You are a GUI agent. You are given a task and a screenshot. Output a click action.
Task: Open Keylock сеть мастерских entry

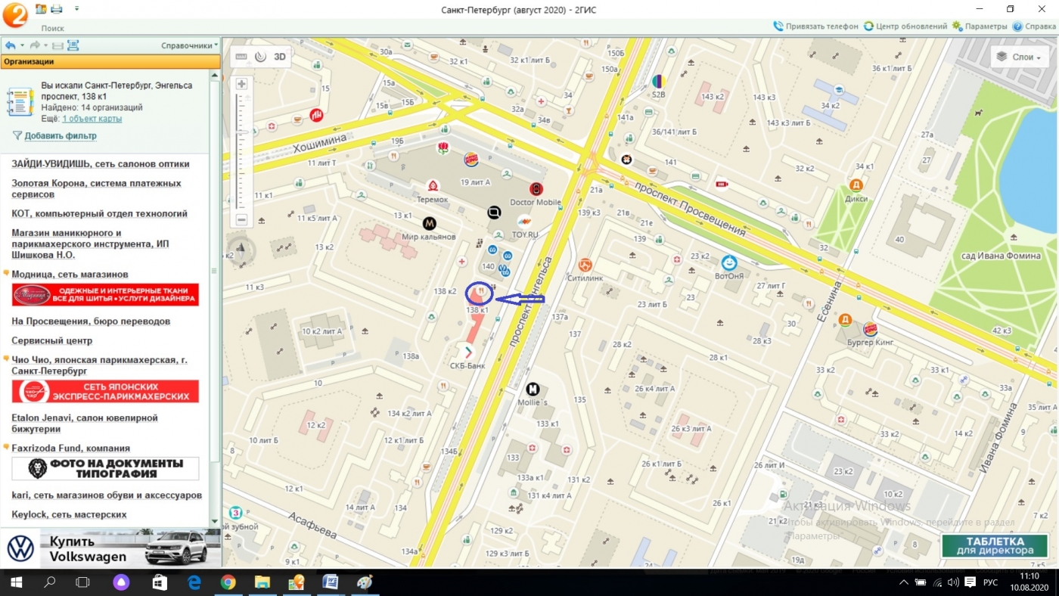(x=69, y=515)
